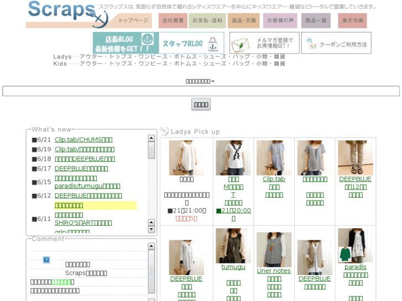Click the What's new scrollbar thumb
The width and height of the screenshot is (402, 301).
point(152,150)
